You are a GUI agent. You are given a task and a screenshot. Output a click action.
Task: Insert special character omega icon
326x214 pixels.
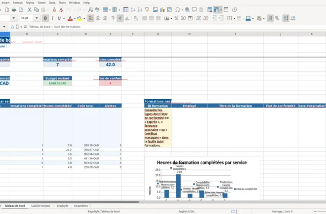tap(177, 10)
